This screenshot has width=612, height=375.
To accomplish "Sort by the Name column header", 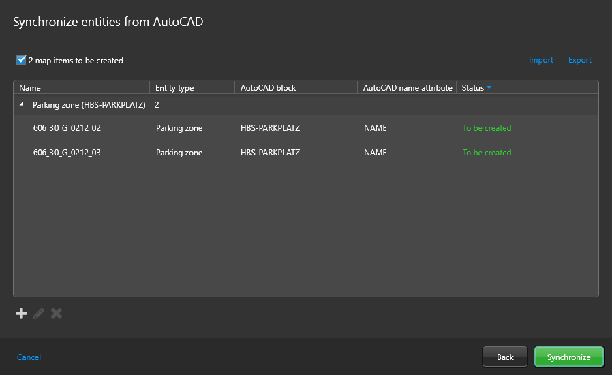I will click(x=30, y=88).
